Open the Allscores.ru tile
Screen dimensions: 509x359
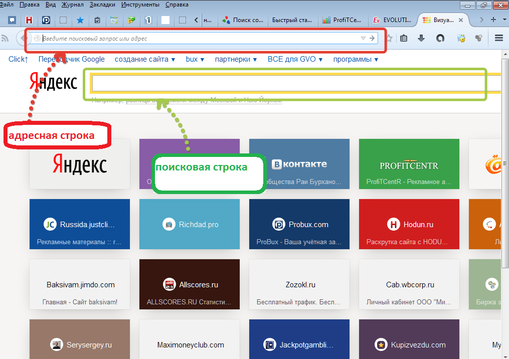(x=190, y=284)
